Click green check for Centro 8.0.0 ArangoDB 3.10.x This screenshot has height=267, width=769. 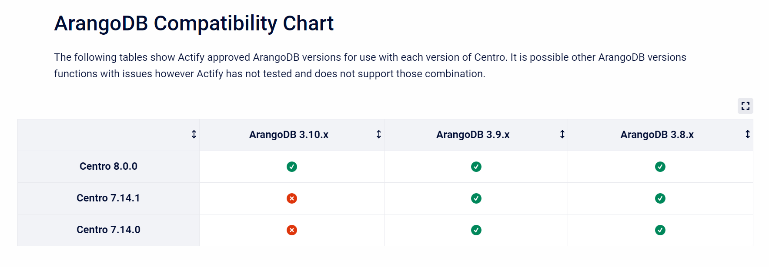(x=292, y=167)
